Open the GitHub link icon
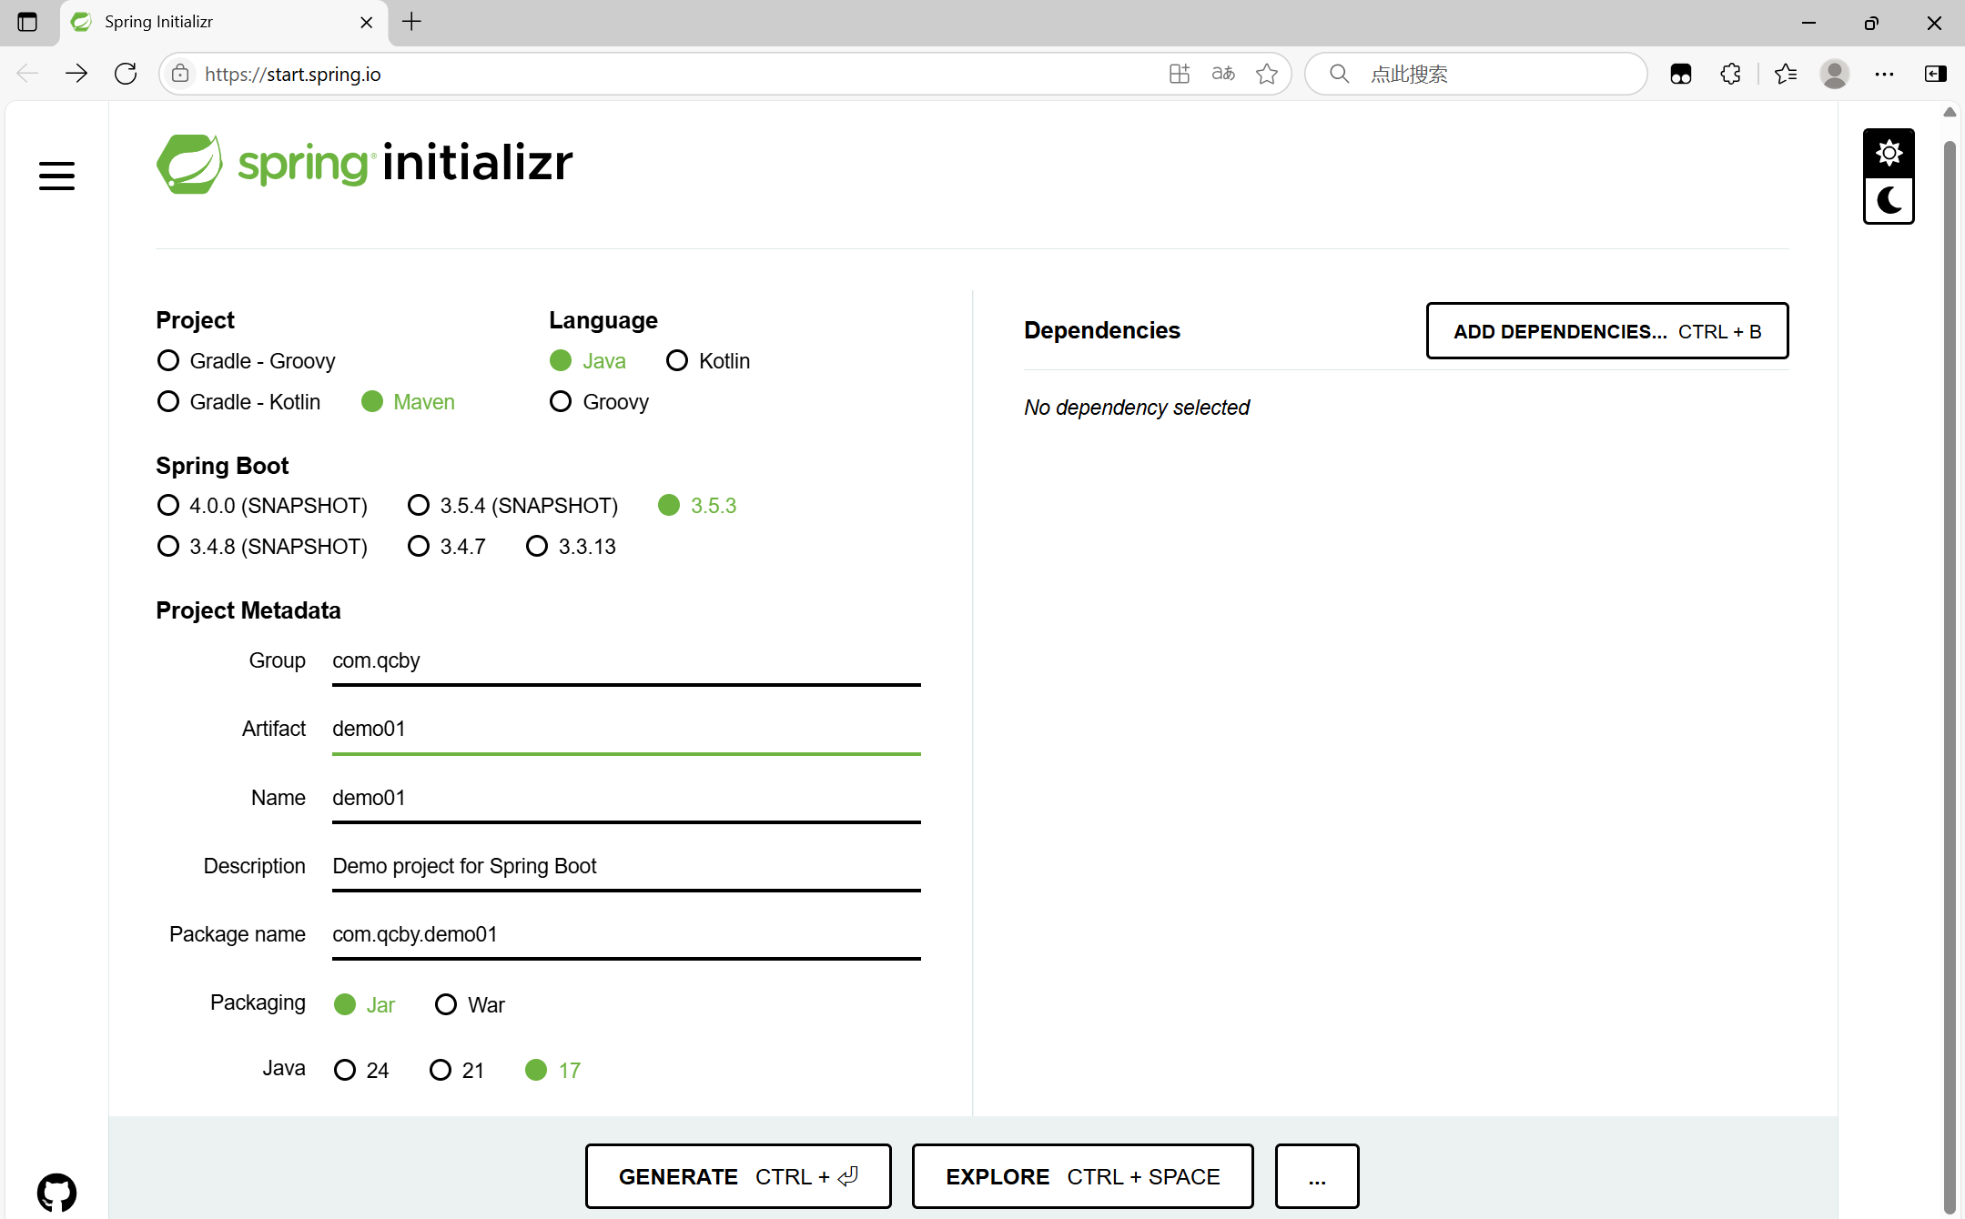Viewport: 1965px width, 1219px height. tap(56, 1192)
